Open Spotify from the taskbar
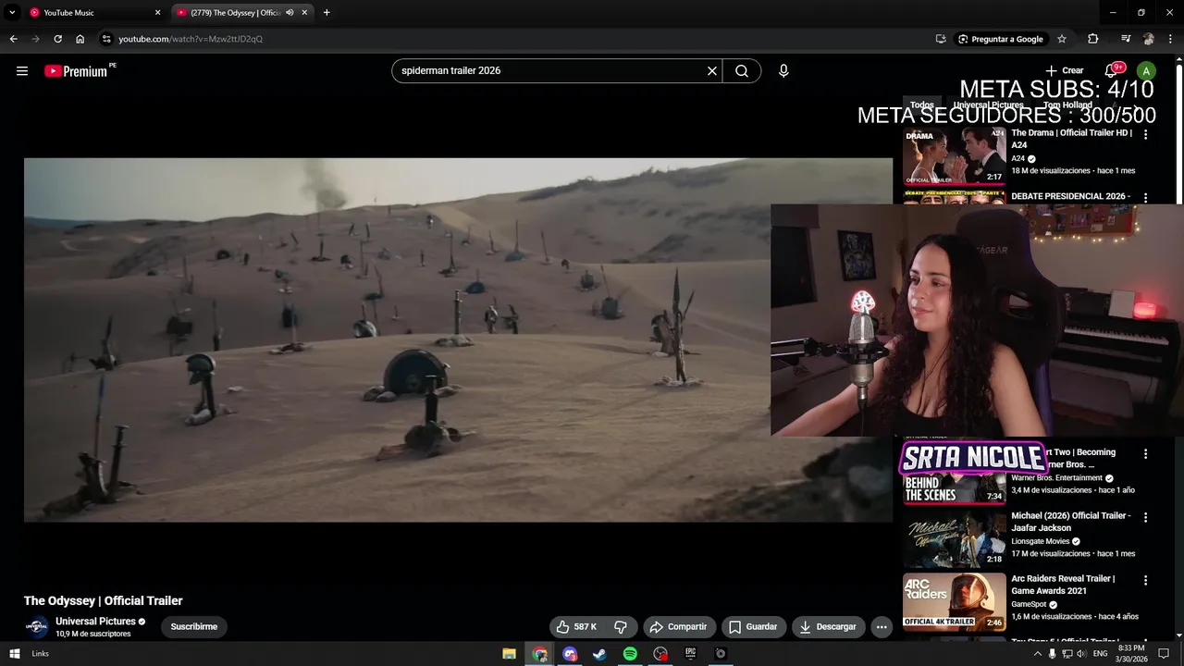This screenshot has height=666, width=1184. click(630, 654)
